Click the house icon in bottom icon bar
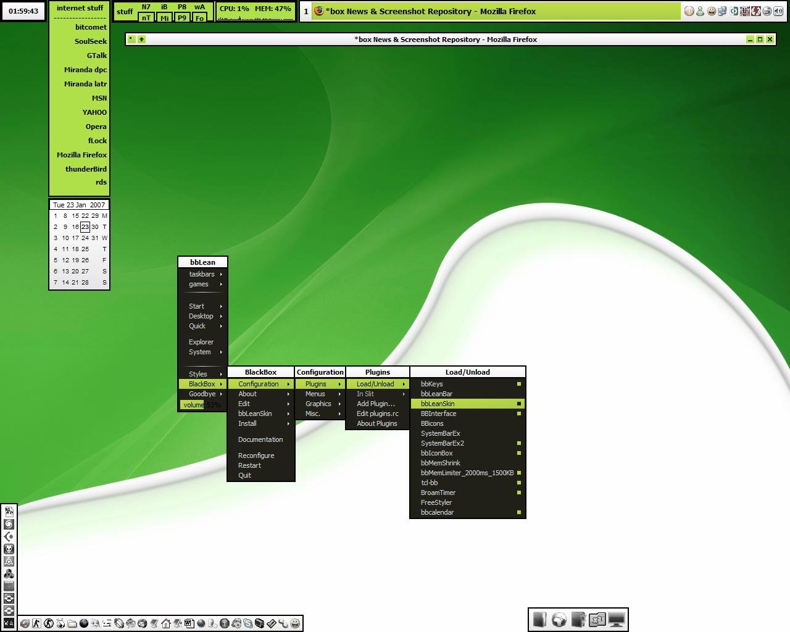Screen dimensions: 790x632 (x=166, y=623)
